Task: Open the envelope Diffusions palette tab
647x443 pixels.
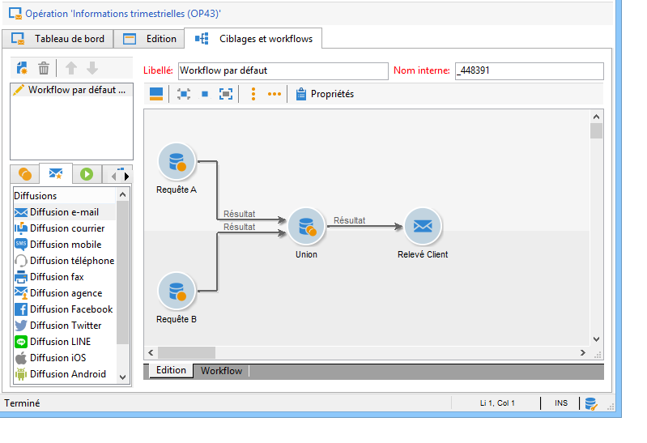Action: (56, 173)
